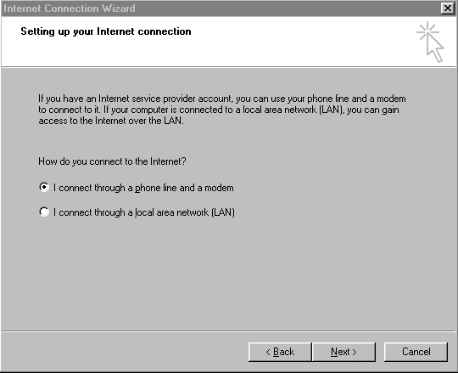This screenshot has width=458, height=373.
Task: Click the "Internet Connection Wizard" title bar text
Action: coord(70,8)
